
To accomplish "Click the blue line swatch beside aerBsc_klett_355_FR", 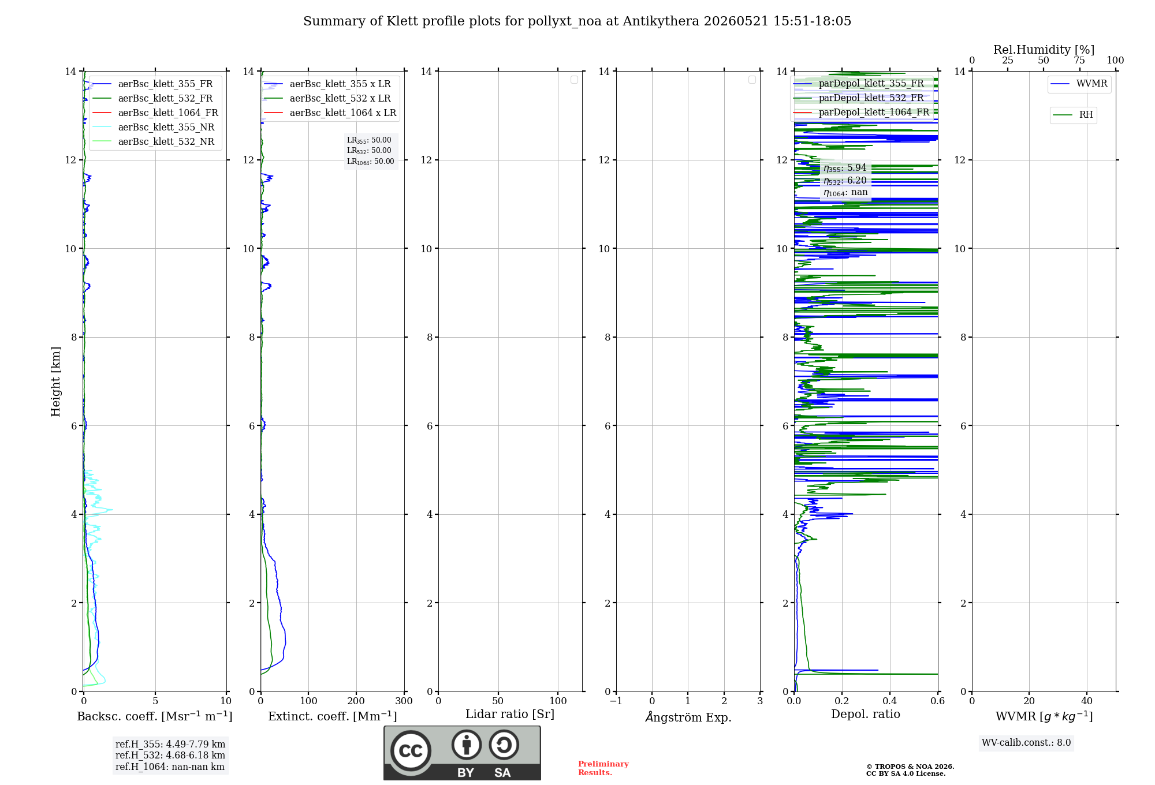I will coord(102,84).
